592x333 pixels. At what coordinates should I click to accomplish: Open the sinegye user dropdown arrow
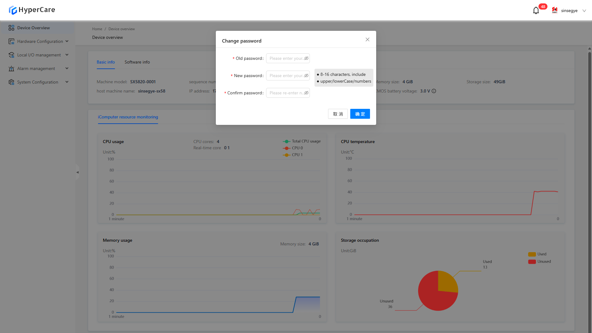pos(584,10)
